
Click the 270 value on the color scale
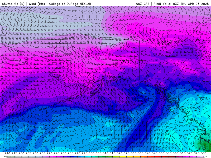(x=49, y=153)
